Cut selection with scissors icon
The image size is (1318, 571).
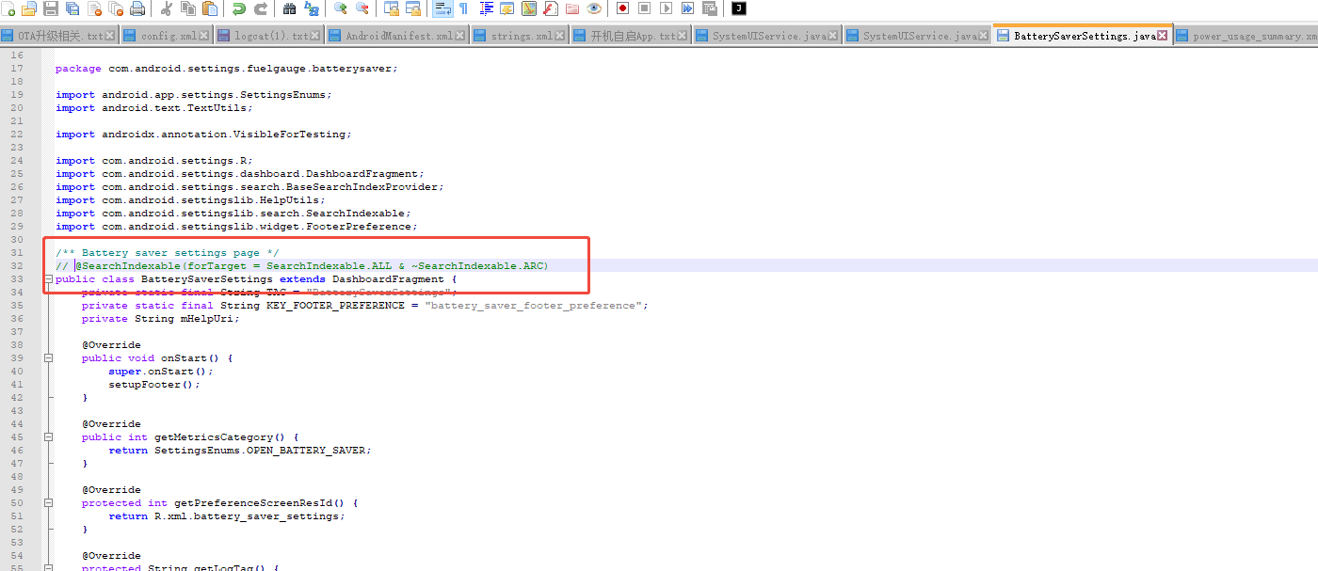point(166,8)
